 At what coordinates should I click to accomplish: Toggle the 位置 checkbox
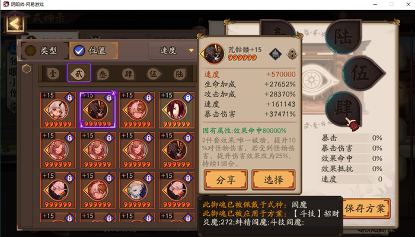(94, 50)
